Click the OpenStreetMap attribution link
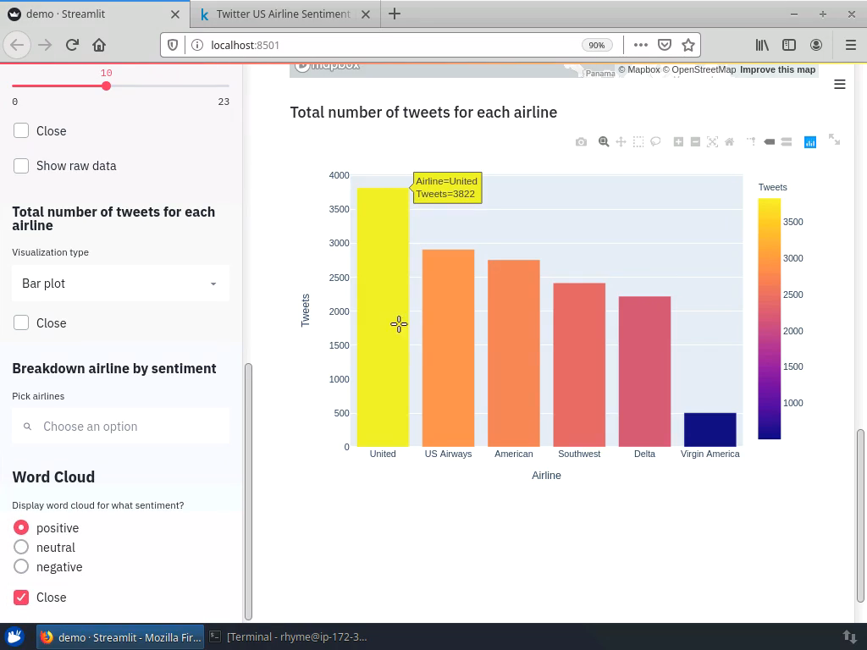 pyautogui.click(x=699, y=69)
